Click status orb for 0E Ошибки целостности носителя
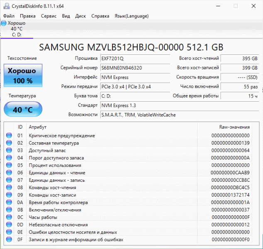This screenshot has width=263, height=249. click(x=9, y=232)
